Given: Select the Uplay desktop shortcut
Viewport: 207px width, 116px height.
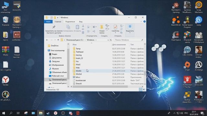Looking at the screenshot, I should [199, 21].
